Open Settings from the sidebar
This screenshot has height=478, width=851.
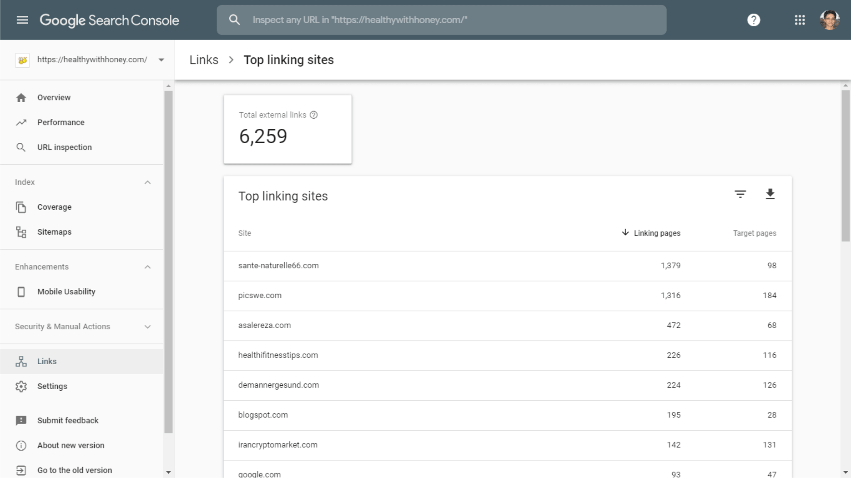click(82, 386)
